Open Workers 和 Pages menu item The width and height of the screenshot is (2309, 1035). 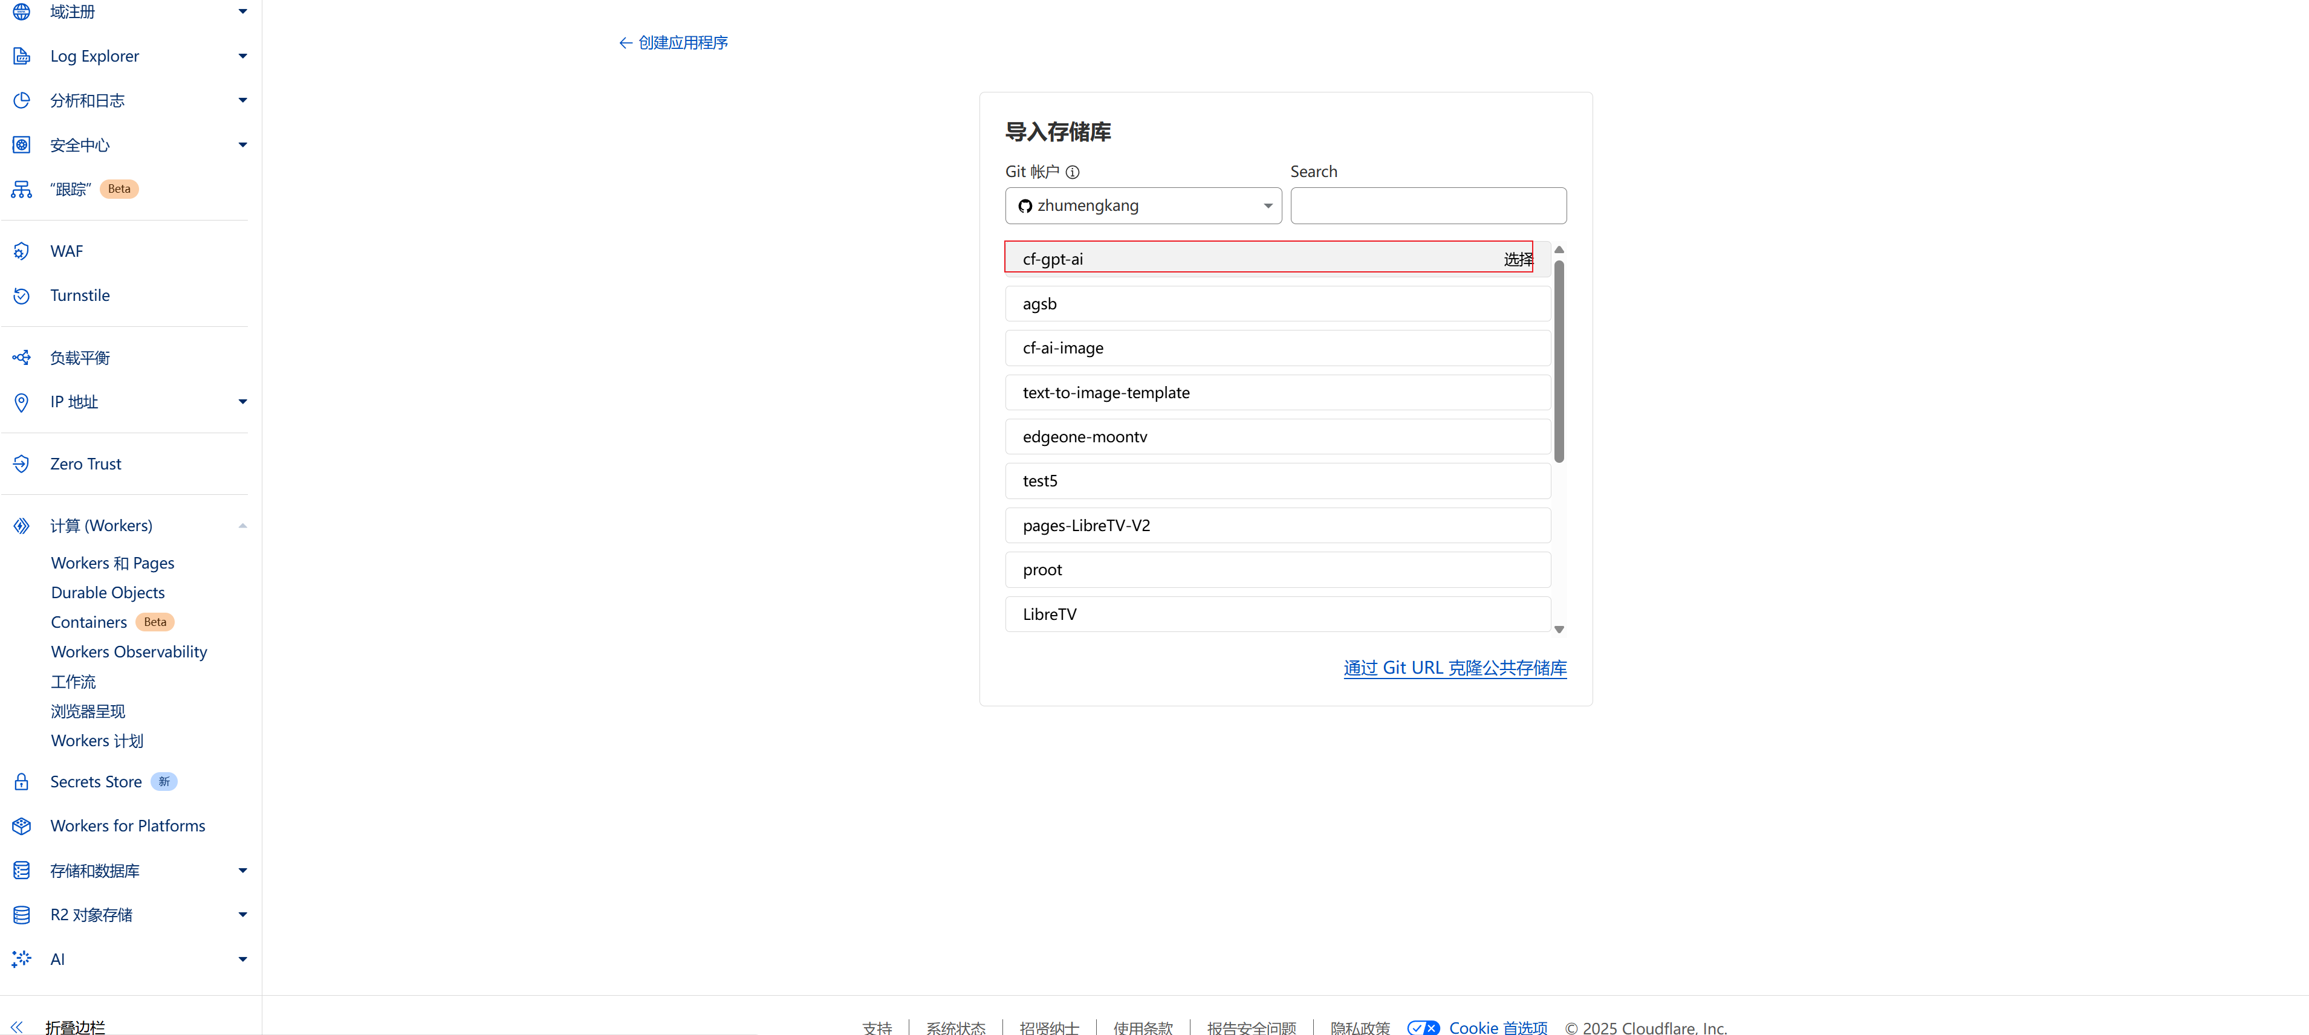click(113, 564)
